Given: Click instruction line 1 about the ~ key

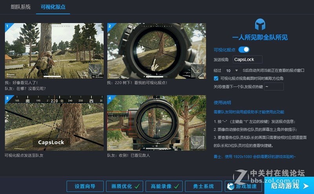Looking at the screenshot, I should pyautogui.click(x=254, y=121).
